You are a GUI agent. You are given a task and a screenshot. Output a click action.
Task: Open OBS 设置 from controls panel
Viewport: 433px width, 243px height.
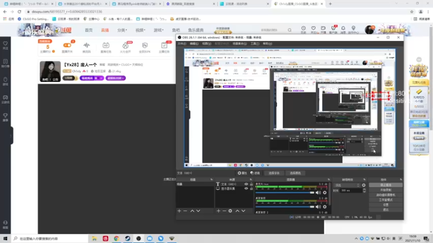pyautogui.click(x=385, y=205)
